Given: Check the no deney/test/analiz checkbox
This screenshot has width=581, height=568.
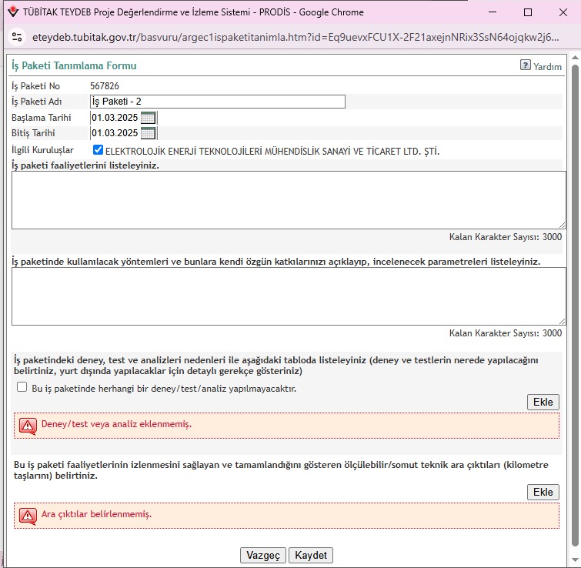Looking at the screenshot, I should coord(22,387).
